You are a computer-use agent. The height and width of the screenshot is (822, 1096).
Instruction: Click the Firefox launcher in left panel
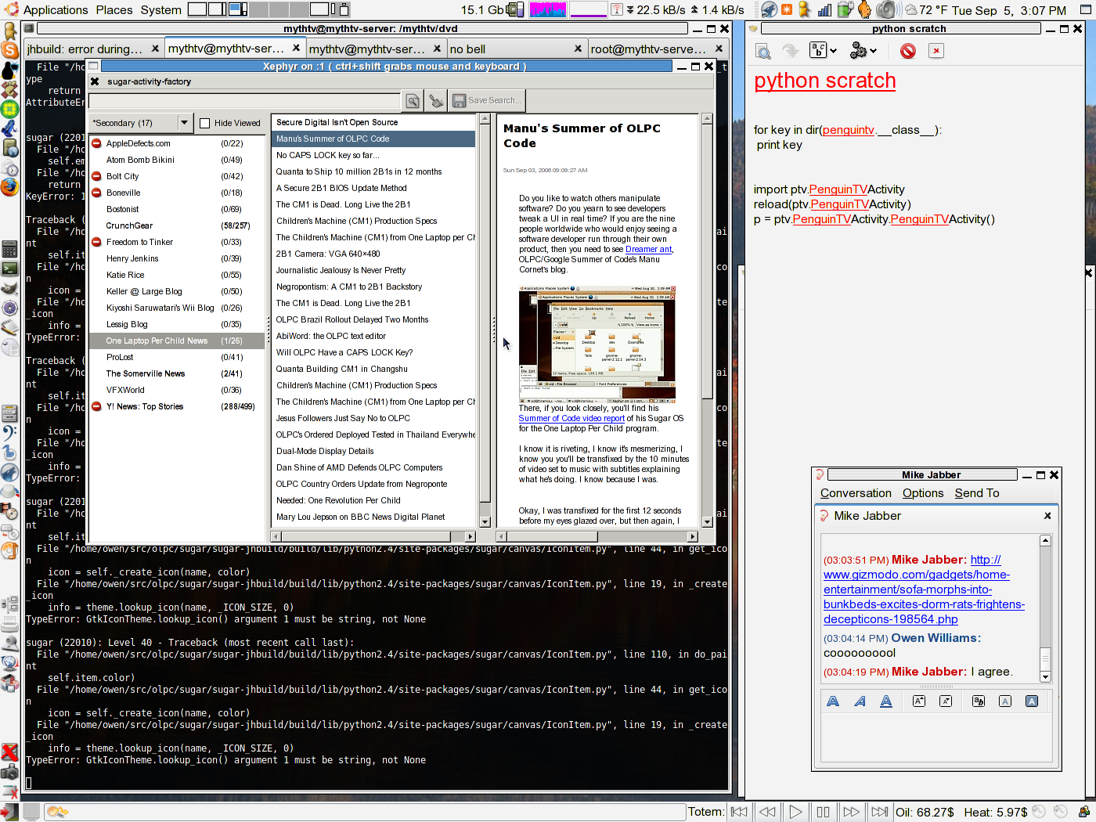point(9,187)
